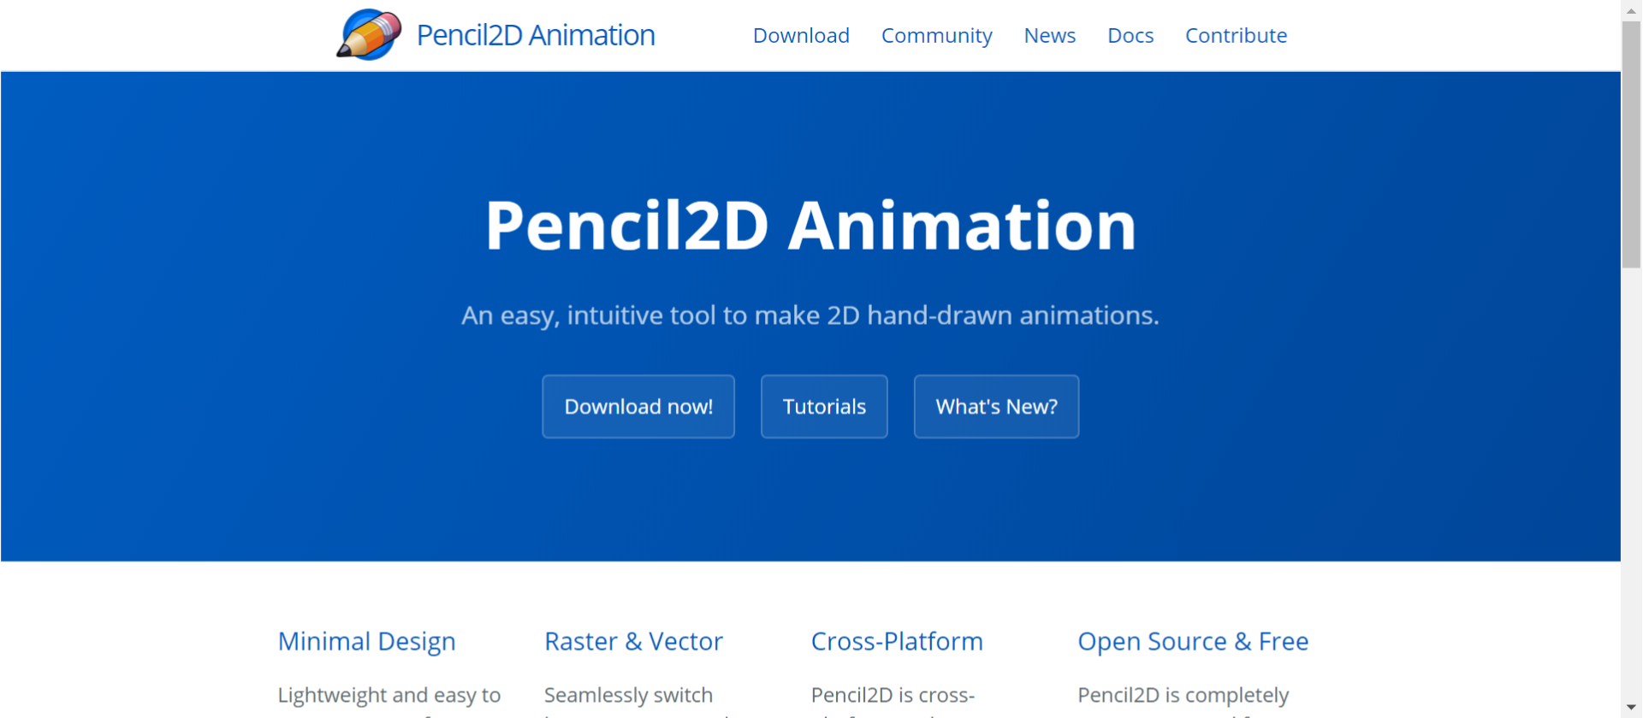Select the Cross-Platform heading

896,641
